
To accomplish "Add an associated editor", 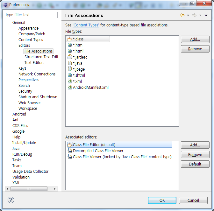I will [195, 145].
